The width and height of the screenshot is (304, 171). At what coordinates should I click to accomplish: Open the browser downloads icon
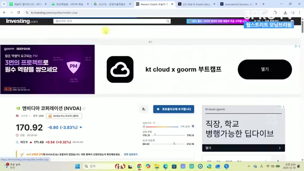click(x=285, y=13)
